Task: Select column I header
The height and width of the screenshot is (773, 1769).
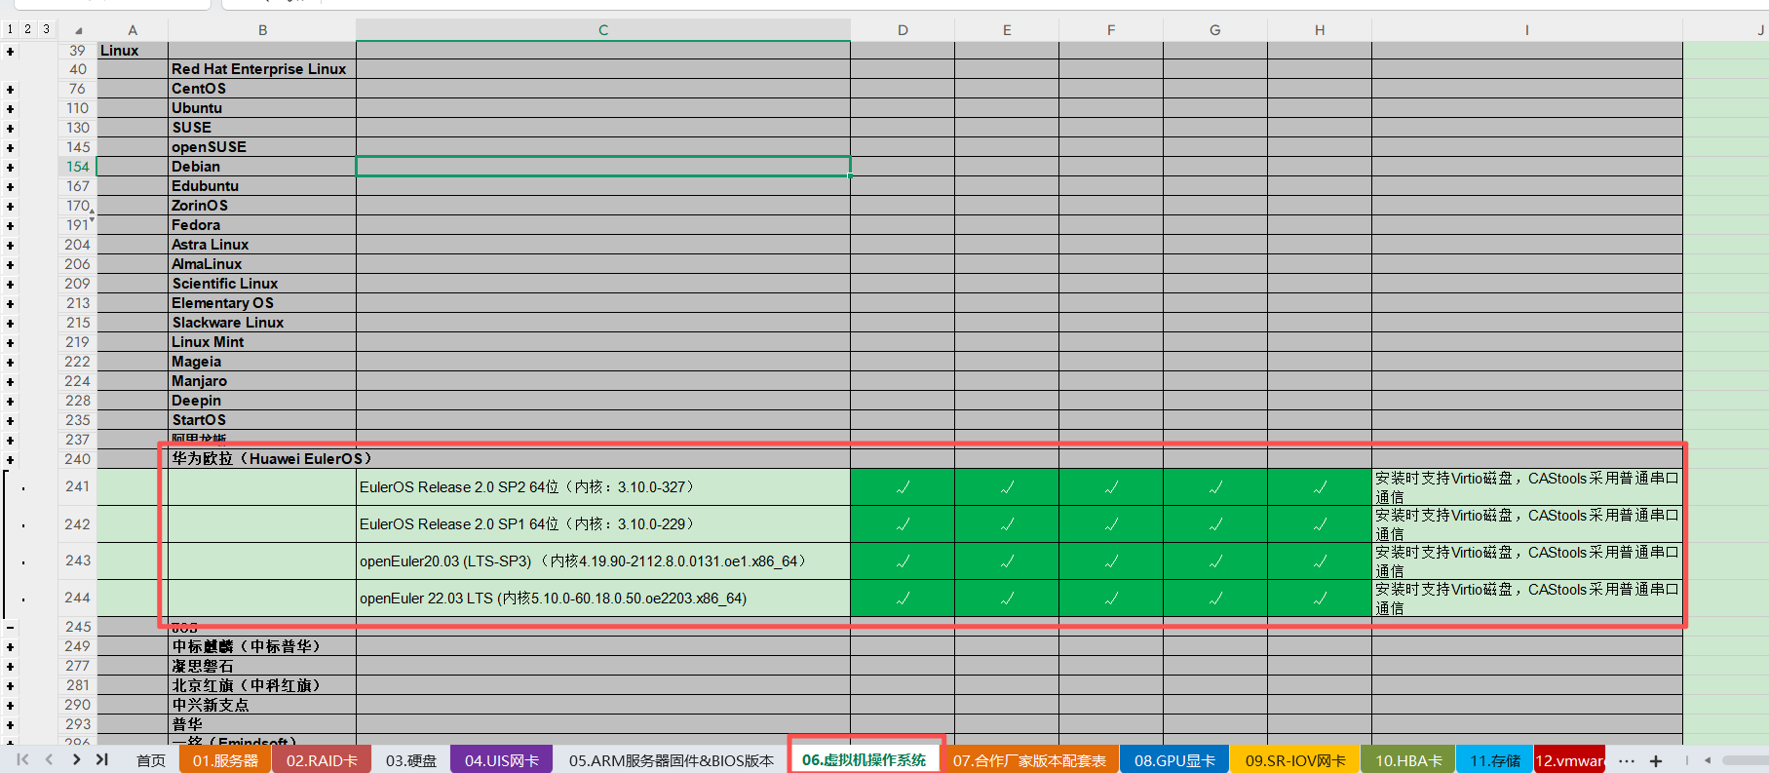Action: click(1527, 30)
